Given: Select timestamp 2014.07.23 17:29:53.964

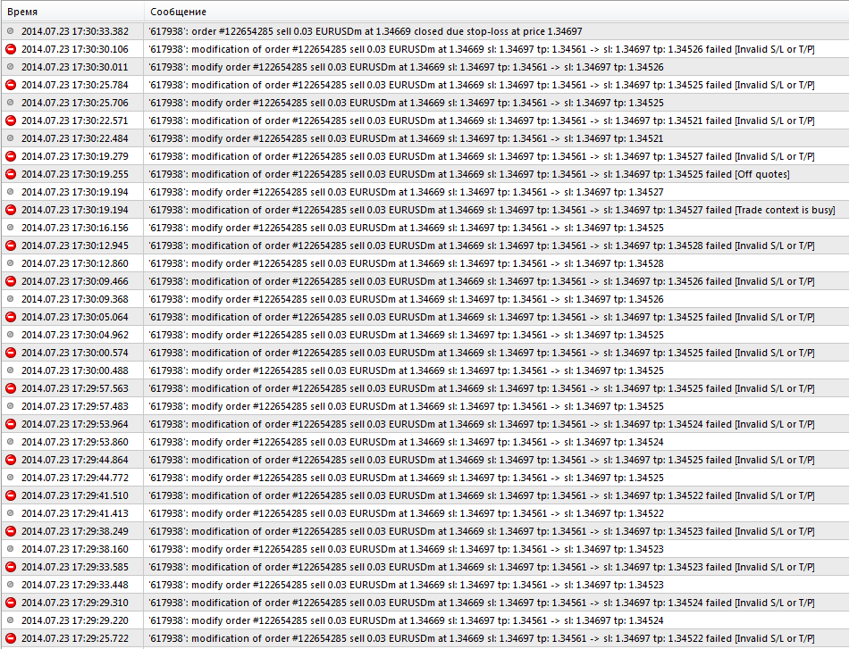Looking at the screenshot, I should pyautogui.click(x=75, y=424).
